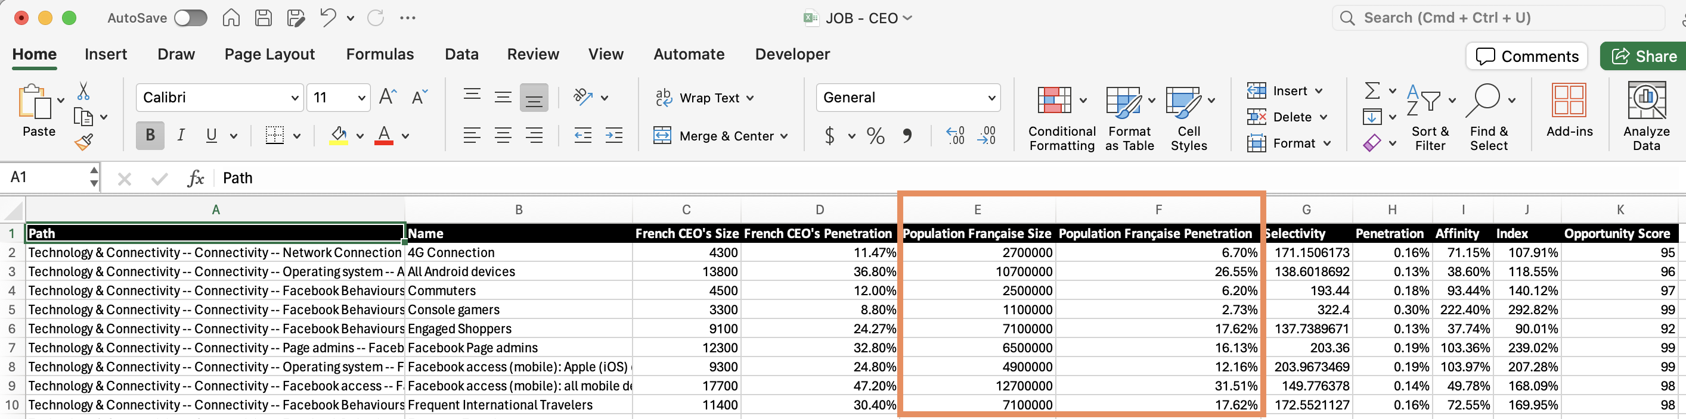Expand Merge & Center options arrow
Image resolution: width=1686 pixels, height=419 pixels.
coord(784,136)
